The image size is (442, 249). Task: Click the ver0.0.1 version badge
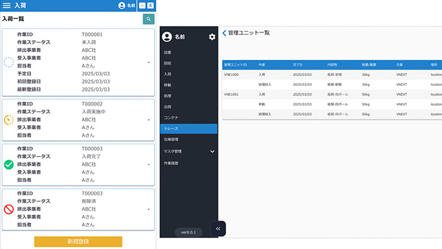(x=188, y=233)
